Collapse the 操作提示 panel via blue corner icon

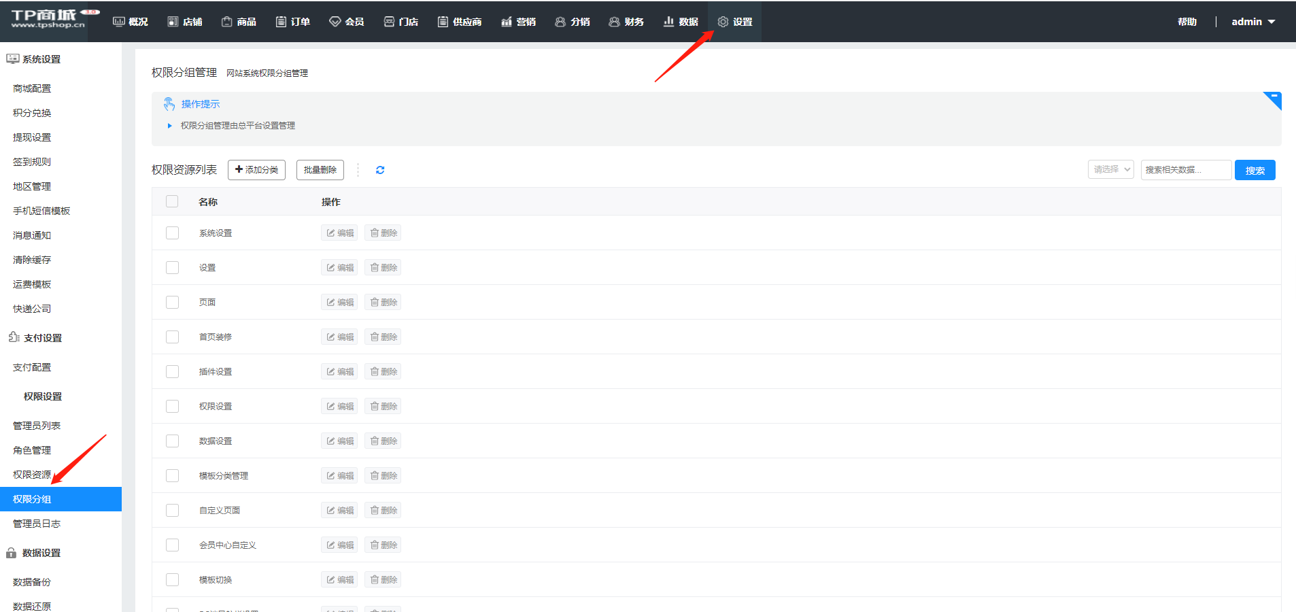click(x=1273, y=99)
